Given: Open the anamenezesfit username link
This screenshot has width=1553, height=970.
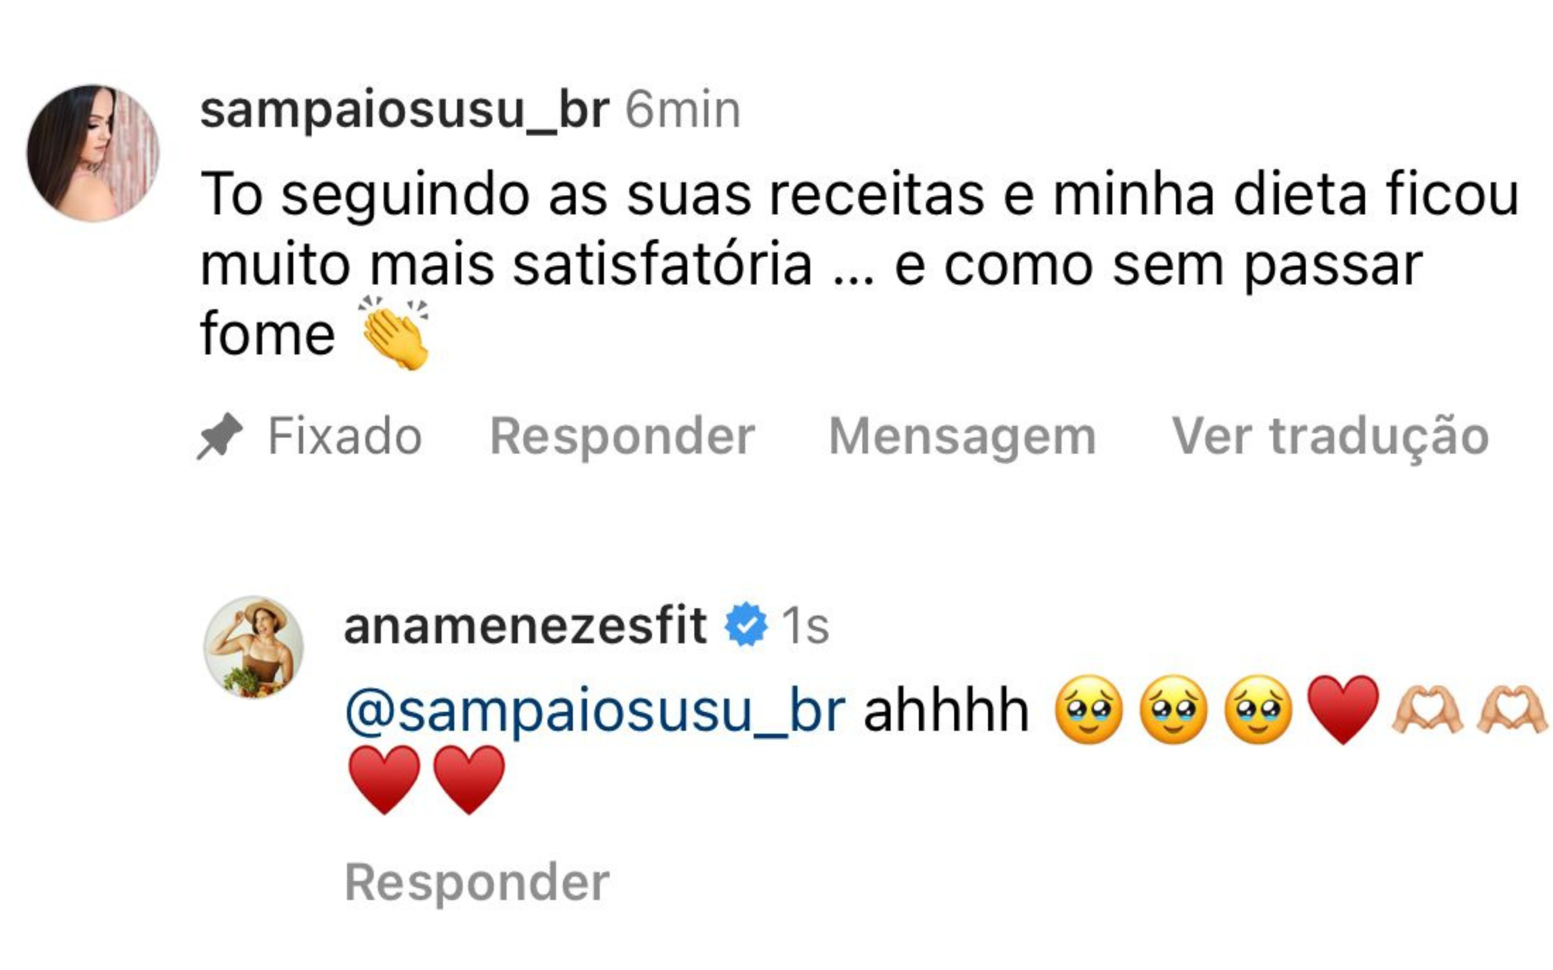Looking at the screenshot, I should [525, 625].
